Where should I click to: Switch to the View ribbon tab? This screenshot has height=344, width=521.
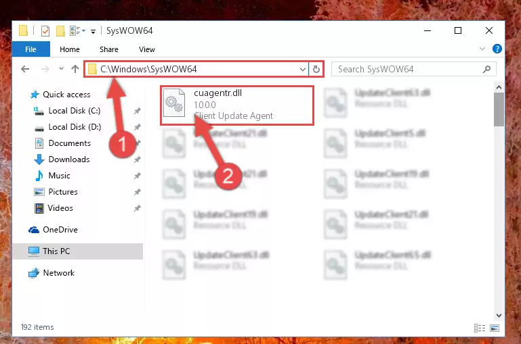tap(147, 49)
